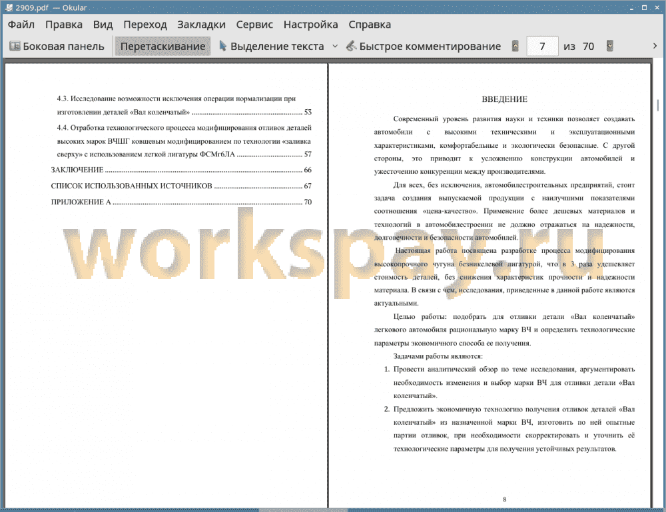
Task: Open the dropdown arrow beside Выделение текста
Action: pyautogui.click(x=335, y=47)
